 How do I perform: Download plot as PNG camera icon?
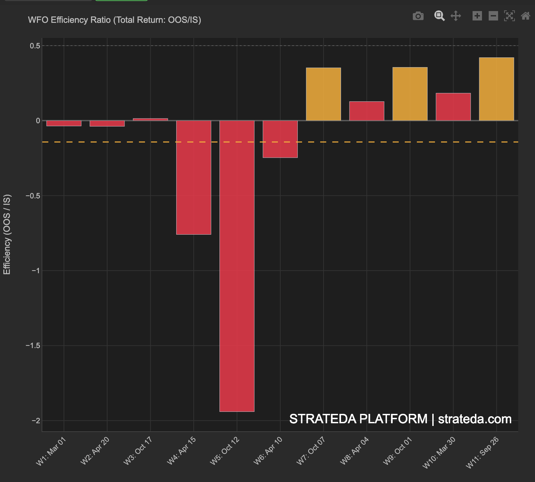tap(418, 16)
